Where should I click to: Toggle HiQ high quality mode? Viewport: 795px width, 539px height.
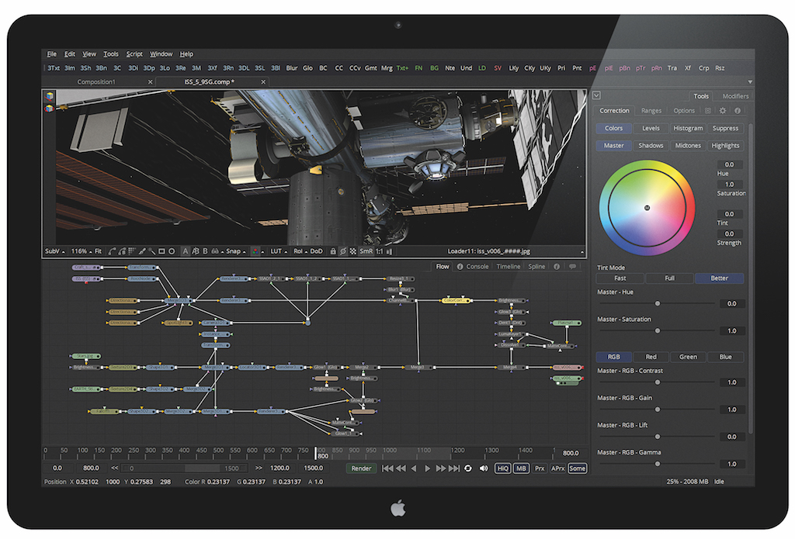[502, 468]
